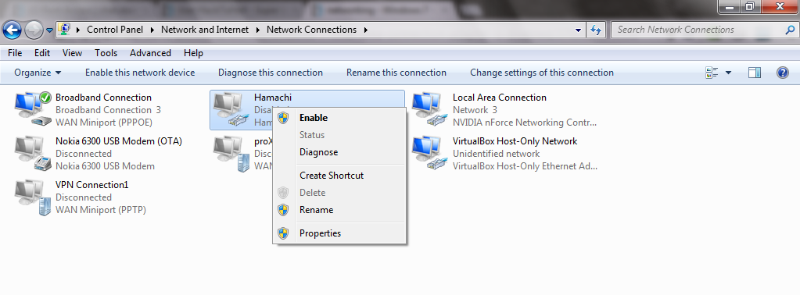Select the Broadband Connection icon
This screenshot has height=295, width=800.
click(x=33, y=109)
